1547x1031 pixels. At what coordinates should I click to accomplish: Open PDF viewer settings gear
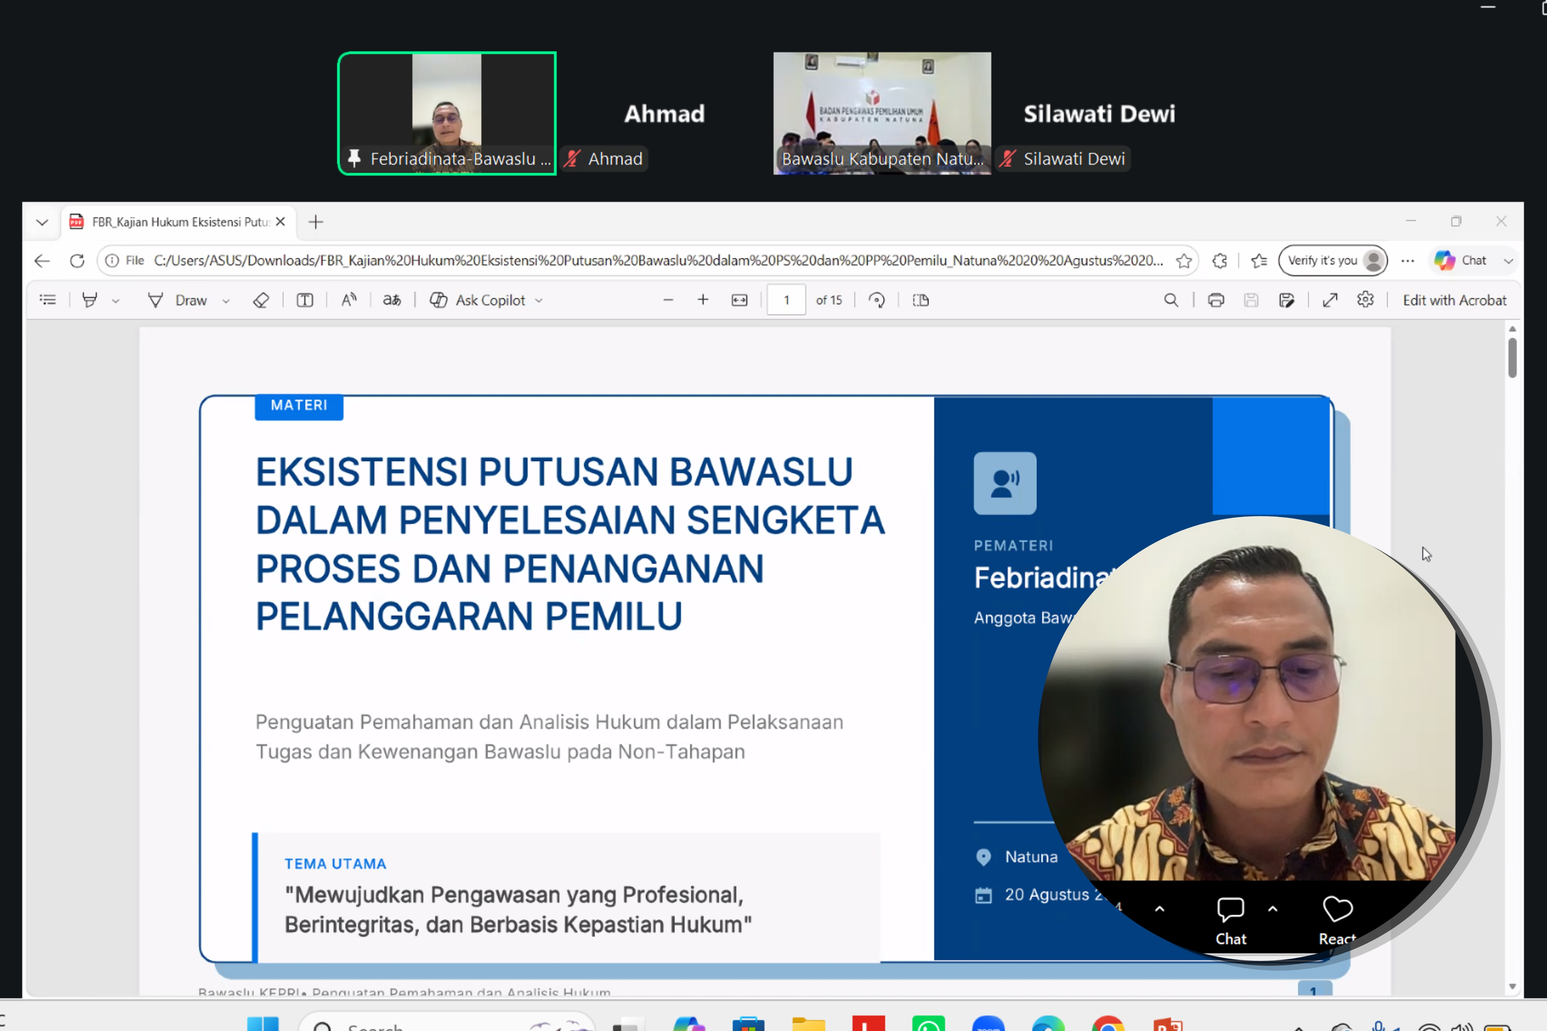(1365, 300)
